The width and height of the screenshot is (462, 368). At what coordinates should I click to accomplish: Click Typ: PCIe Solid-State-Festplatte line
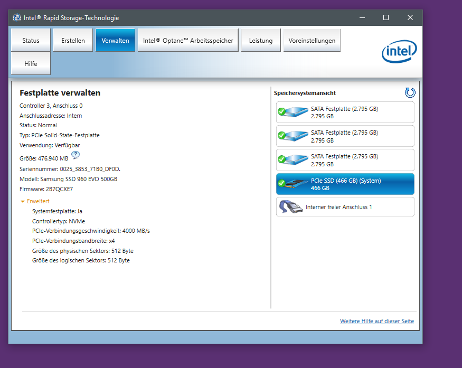point(60,135)
